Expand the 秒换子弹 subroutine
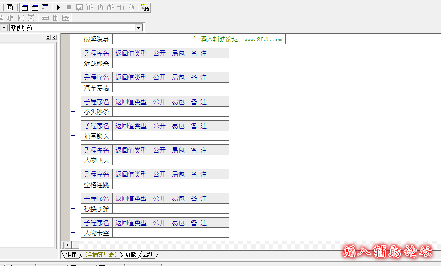The image size is (441, 266). point(73,209)
